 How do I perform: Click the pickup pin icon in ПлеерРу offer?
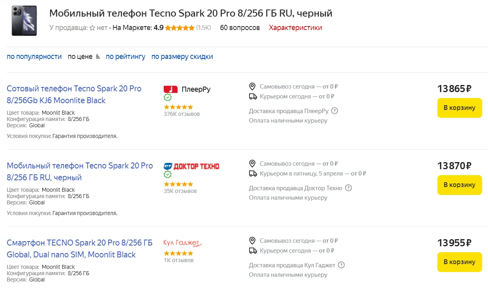coord(252,86)
